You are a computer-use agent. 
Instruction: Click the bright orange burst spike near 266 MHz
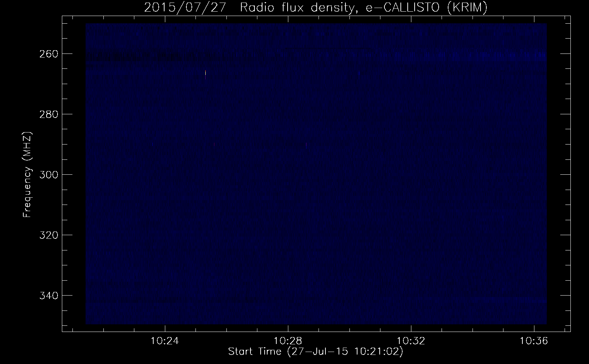pos(206,73)
